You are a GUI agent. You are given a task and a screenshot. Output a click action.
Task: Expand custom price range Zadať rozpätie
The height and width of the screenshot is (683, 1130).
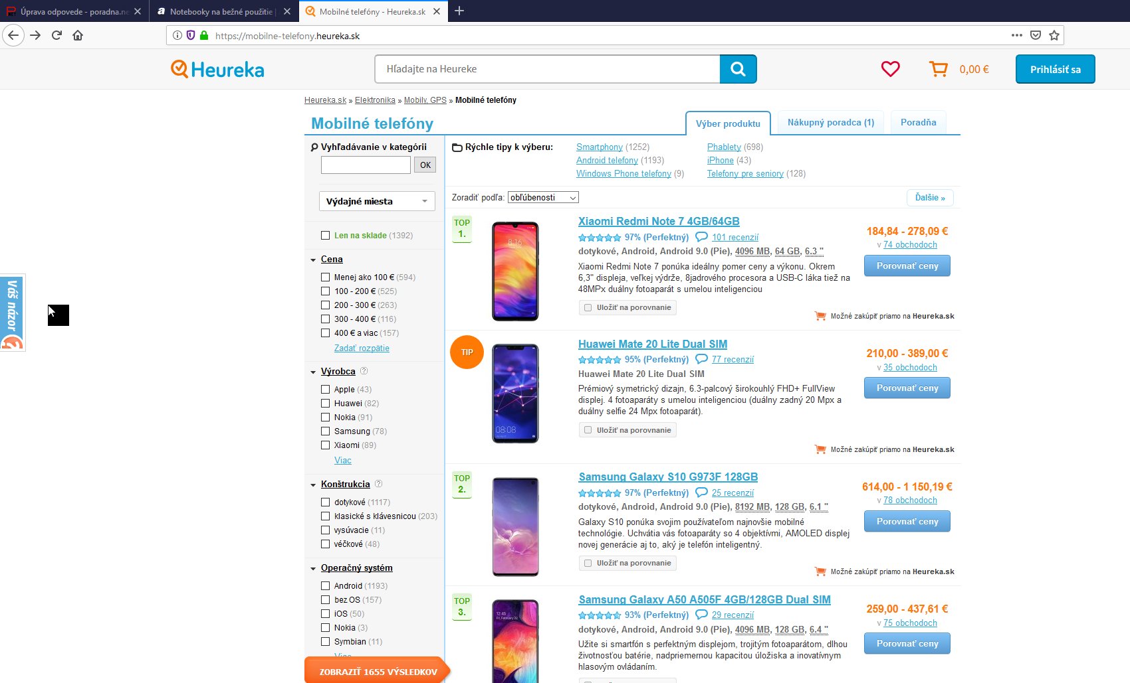pos(362,348)
